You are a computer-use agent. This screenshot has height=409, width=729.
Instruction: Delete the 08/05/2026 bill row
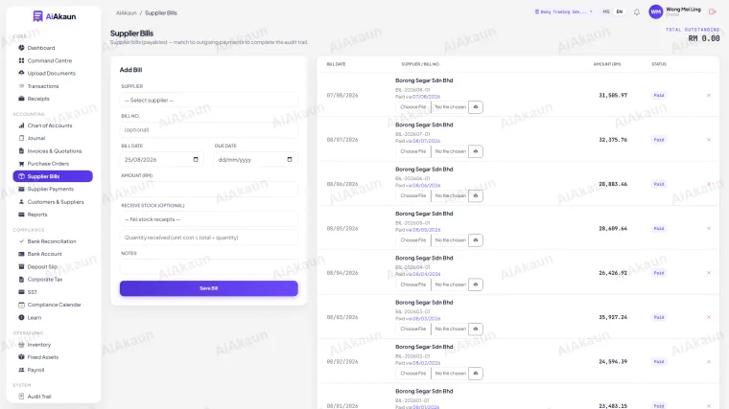tap(709, 228)
